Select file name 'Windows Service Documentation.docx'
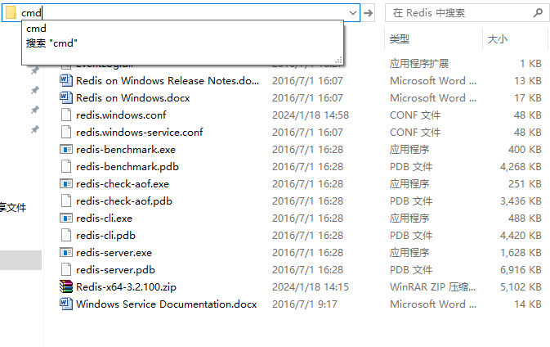The width and height of the screenshot is (550, 347). pyautogui.click(x=167, y=304)
